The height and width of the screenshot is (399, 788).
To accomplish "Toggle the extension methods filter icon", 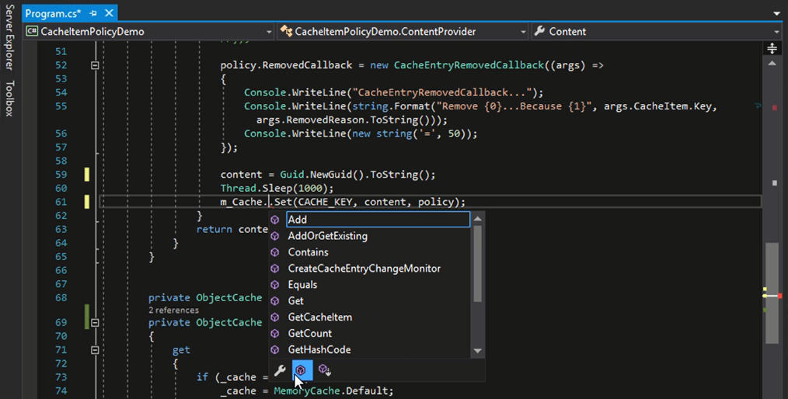I will (x=325, y=370).
